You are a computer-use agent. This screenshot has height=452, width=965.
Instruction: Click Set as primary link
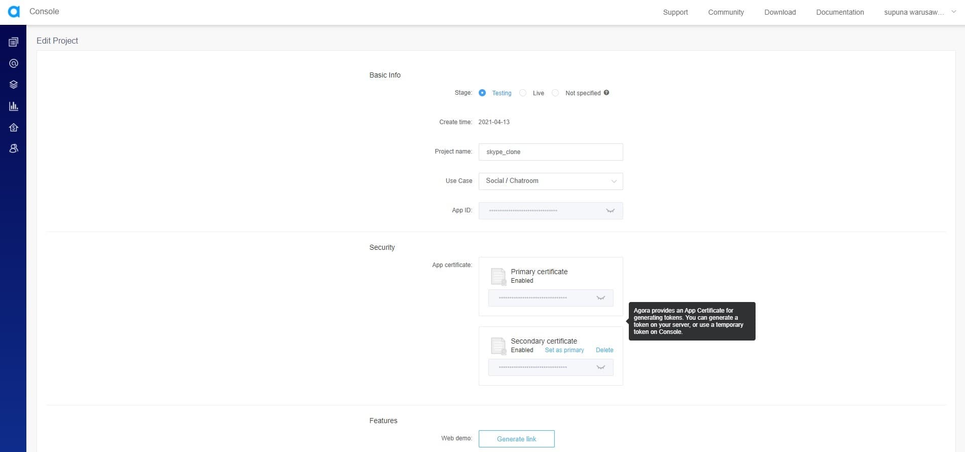564,350
